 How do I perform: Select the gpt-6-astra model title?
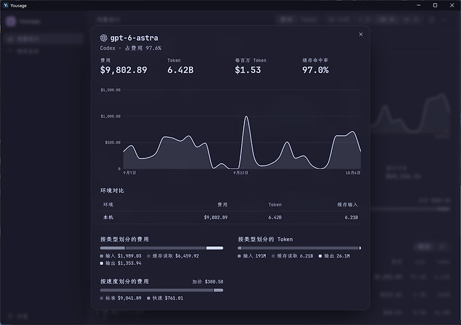[x=134, y=38]
